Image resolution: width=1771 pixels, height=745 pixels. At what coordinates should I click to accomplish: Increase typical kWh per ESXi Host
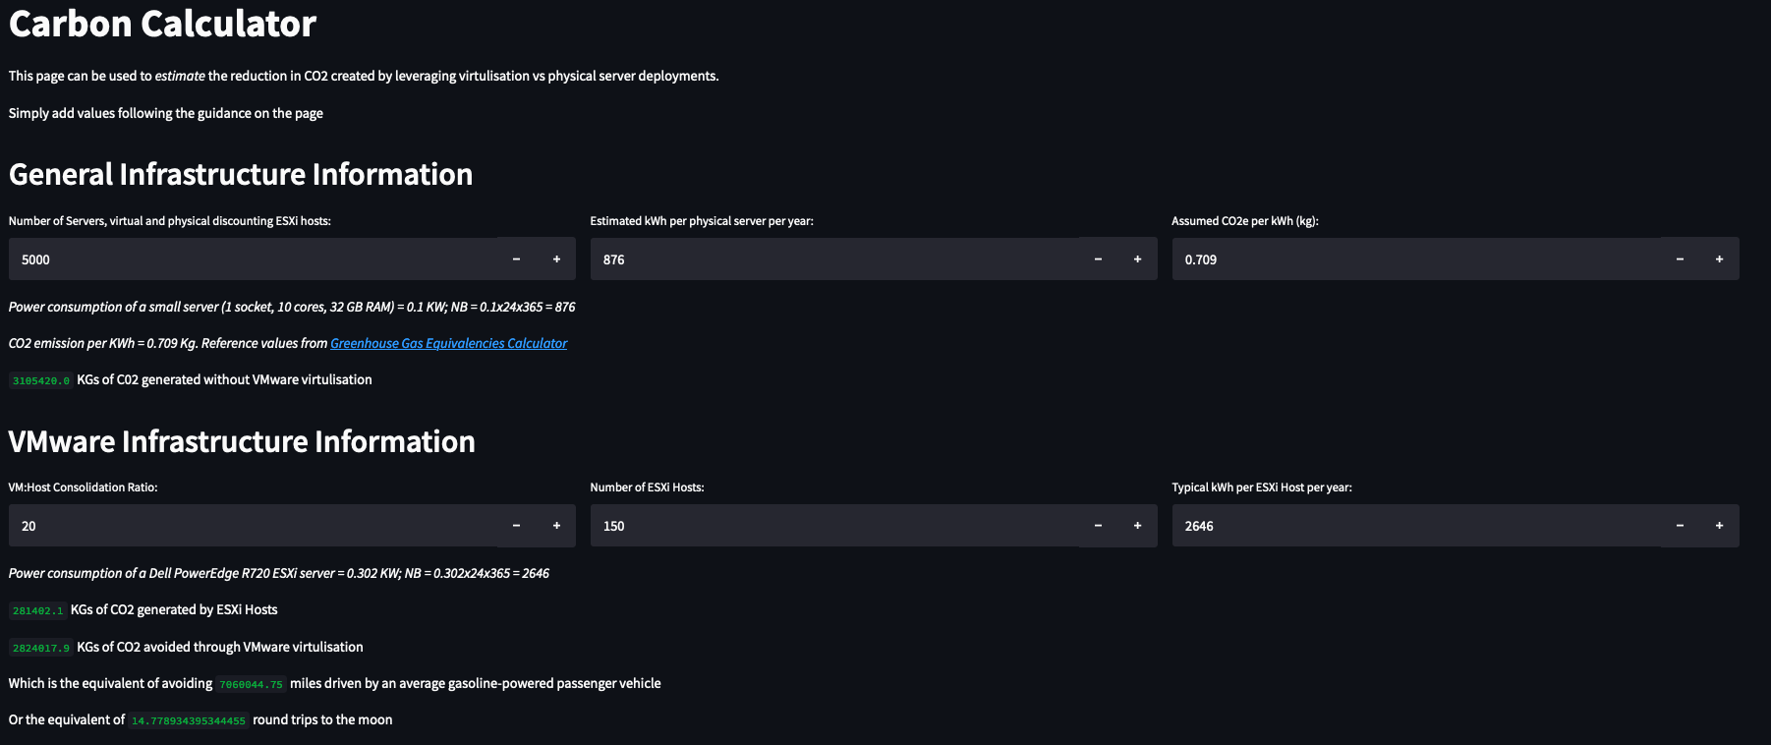1720,526
